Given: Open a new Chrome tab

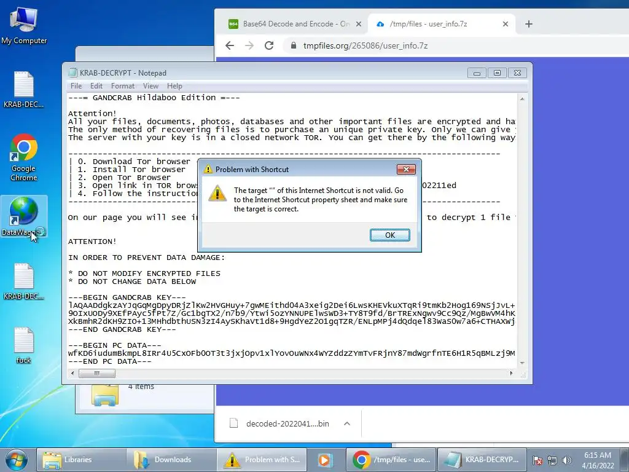Looking at the screenshot, I should [529, 24].
